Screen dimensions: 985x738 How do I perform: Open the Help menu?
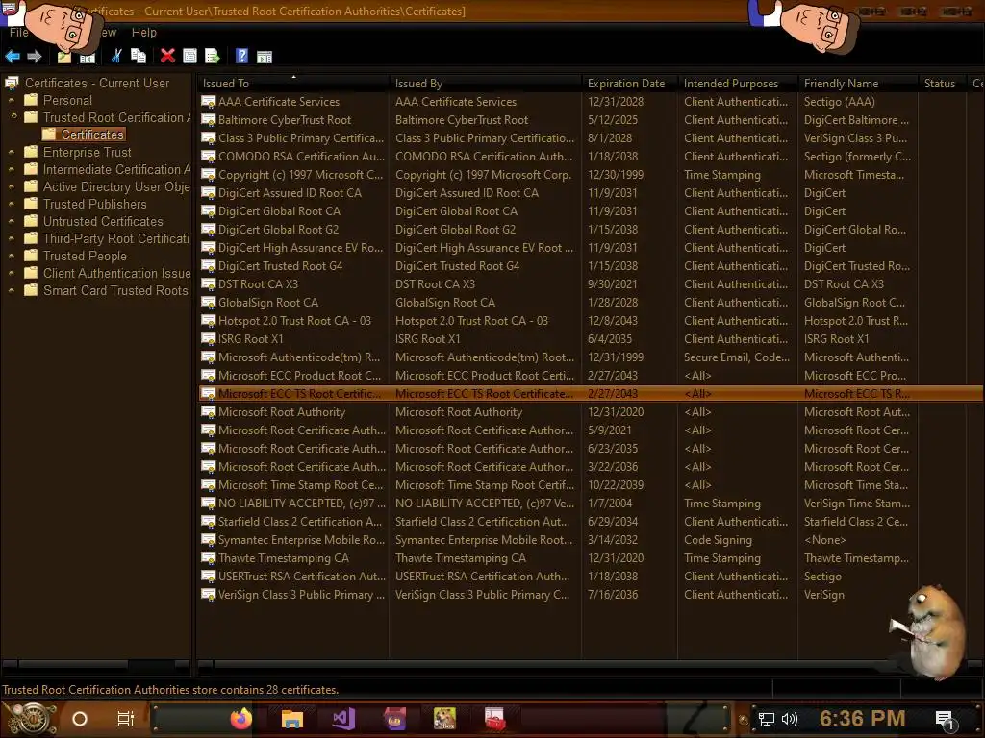pyautogui.click(x=144, y=32)
